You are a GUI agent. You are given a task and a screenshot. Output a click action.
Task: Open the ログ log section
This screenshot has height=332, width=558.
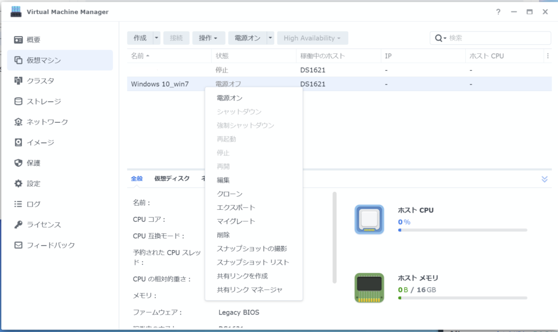point(60,204)
